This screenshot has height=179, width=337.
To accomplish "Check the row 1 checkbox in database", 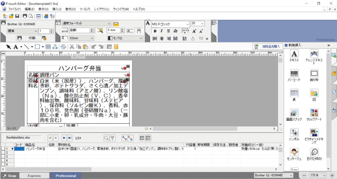I will coord(3,149).
